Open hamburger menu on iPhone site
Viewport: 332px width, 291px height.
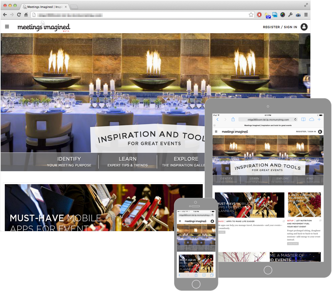tap(180, 221)
